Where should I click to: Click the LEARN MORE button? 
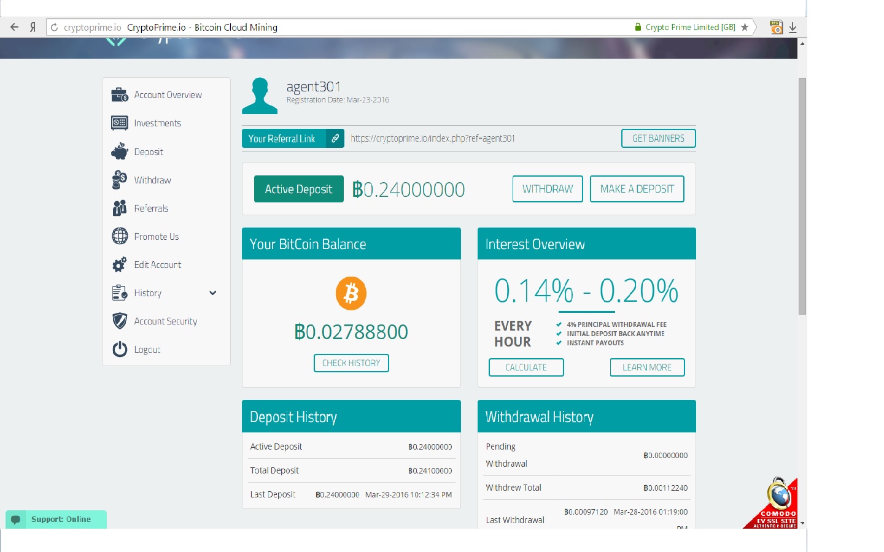[x=647, y=367]
